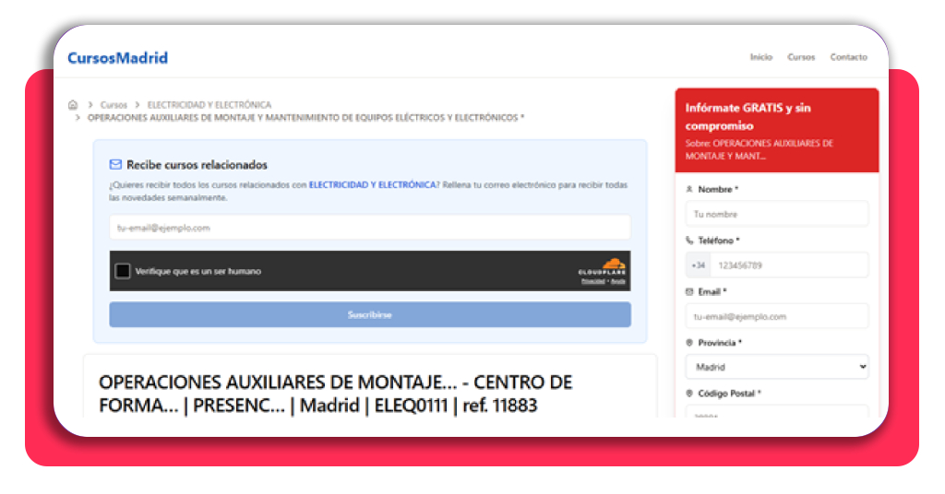
Task: Click the Infórmate GRATIS y sin compromiso header
Action: click(x=748, y=116)
